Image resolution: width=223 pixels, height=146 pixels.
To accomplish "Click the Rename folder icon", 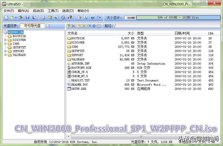I will click(83, 26).
